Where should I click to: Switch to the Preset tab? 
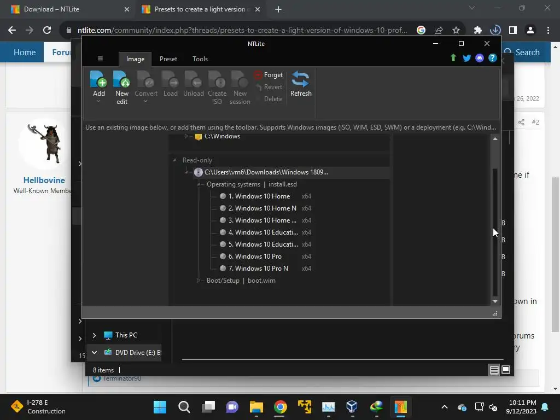click(x=168, y=59)
